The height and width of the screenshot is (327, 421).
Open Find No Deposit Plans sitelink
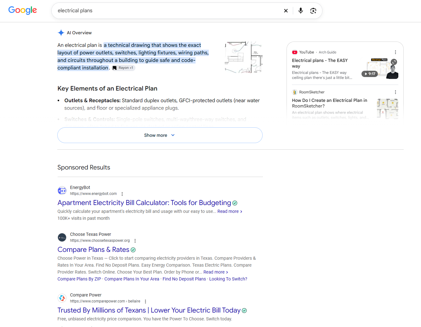(x=184, y=279)
